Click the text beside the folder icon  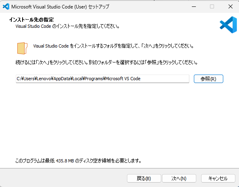(113, 46)
